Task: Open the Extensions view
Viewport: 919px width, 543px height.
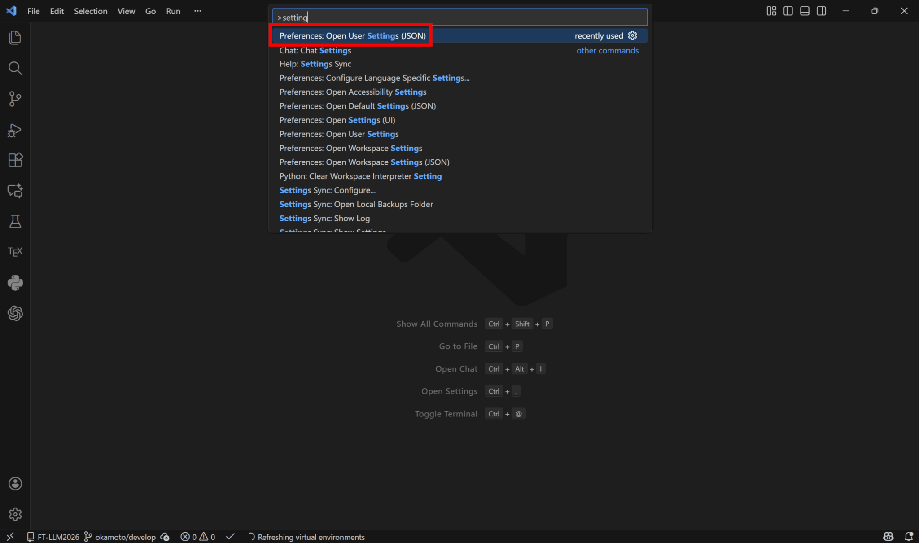Action: (x=15, y=160)
